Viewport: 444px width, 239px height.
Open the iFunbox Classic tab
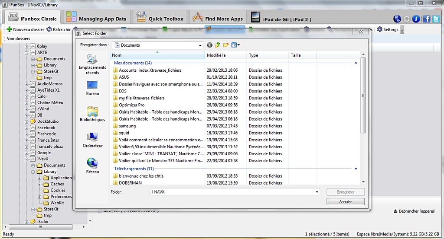point(32,17)
